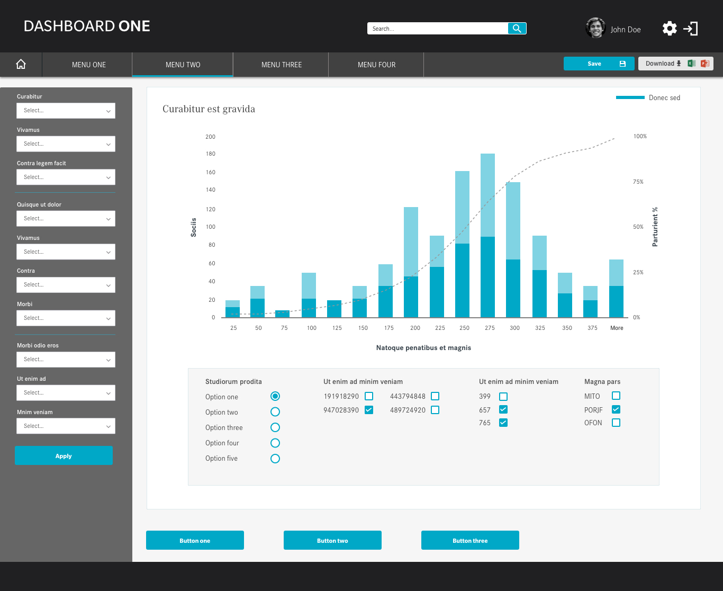Screen dimensions: 723x591
Task: Select the Option two radio button
Action: click(275, 411)
